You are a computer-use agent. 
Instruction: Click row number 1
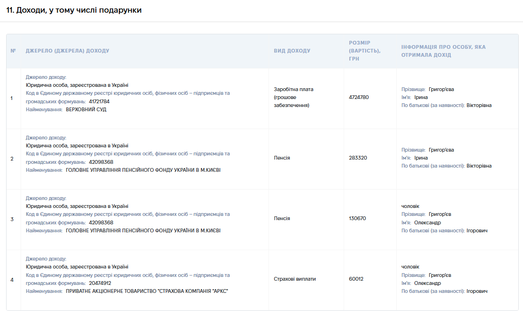pyautogui.click(x=12, y=99)
